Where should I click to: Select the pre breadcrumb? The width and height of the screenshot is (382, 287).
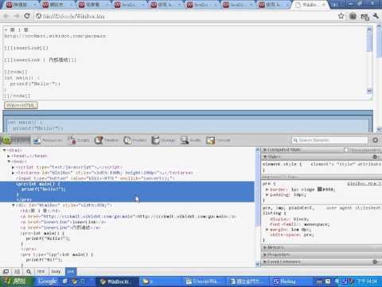point(71,271)
